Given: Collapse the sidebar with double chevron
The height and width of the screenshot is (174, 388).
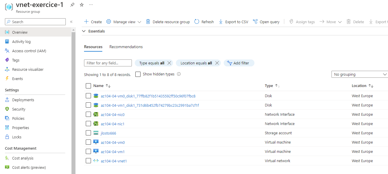Looking at the screenshot, I should [x=71, y=22].
